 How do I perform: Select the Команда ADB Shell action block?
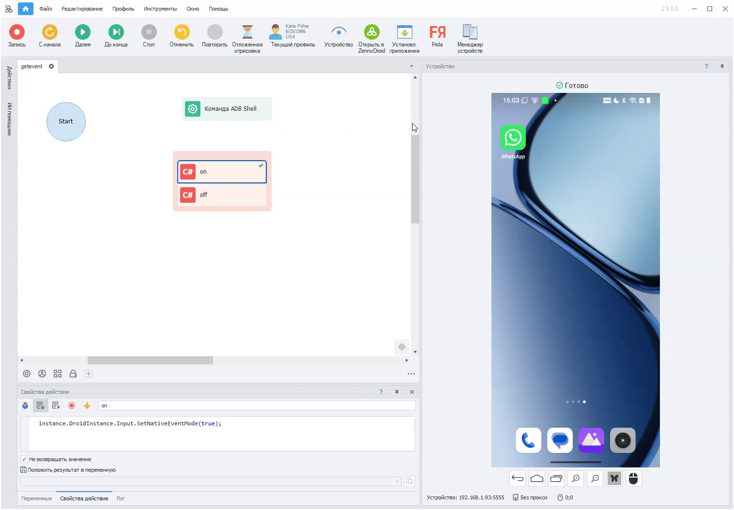227,109
